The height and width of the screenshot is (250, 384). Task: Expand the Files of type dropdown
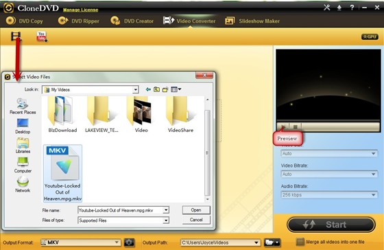(x=166, y=220)
